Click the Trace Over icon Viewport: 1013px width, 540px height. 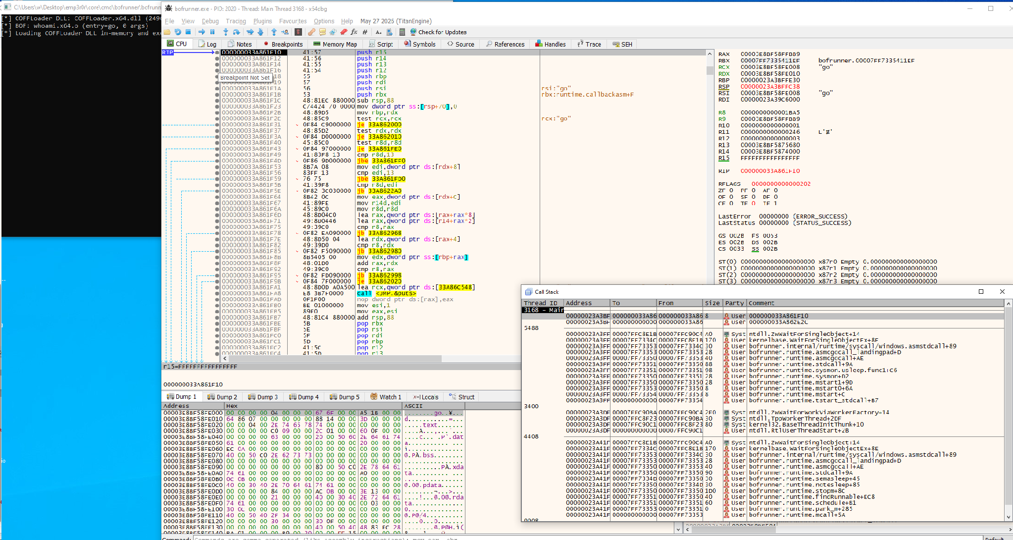click(260, 32)
